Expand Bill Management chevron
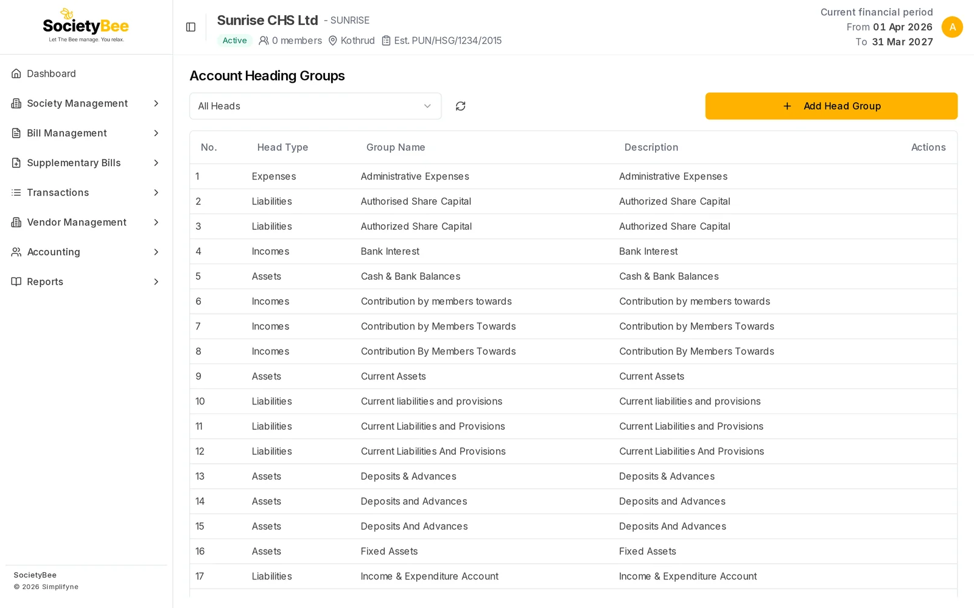 coord(156,133)
